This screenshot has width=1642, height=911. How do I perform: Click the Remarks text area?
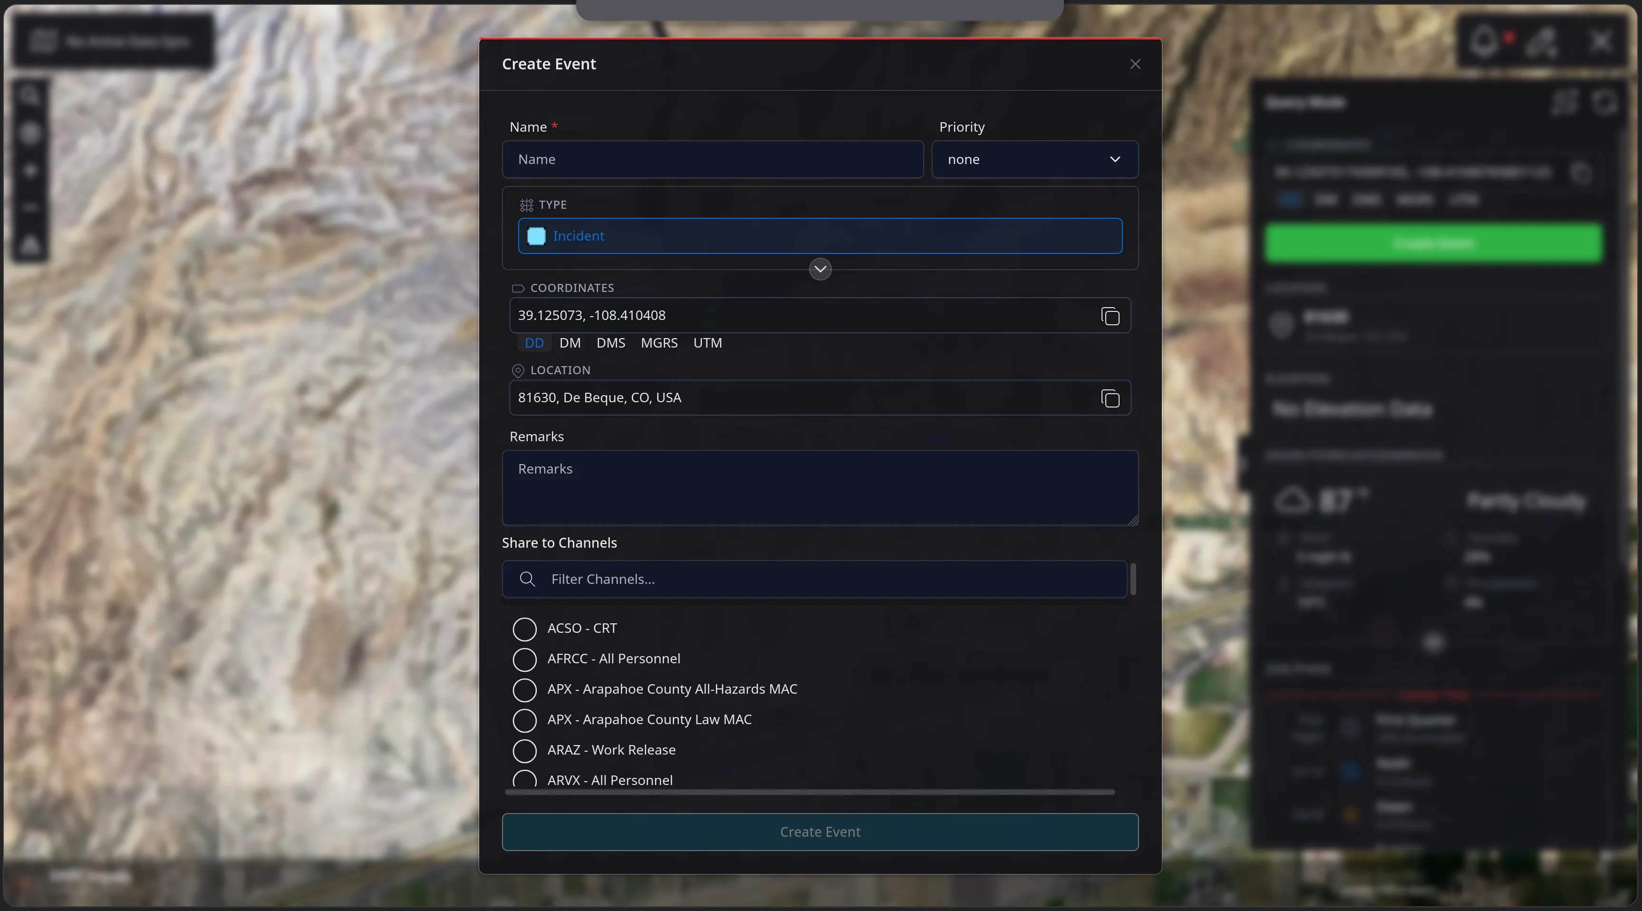click(x=820, y=488)
